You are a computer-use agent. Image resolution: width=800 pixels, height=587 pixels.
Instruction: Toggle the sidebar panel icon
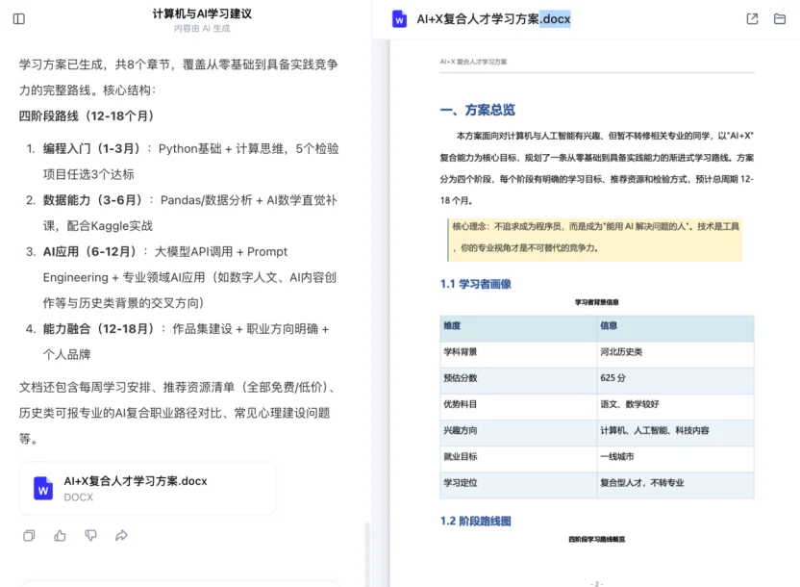(19, 19)
